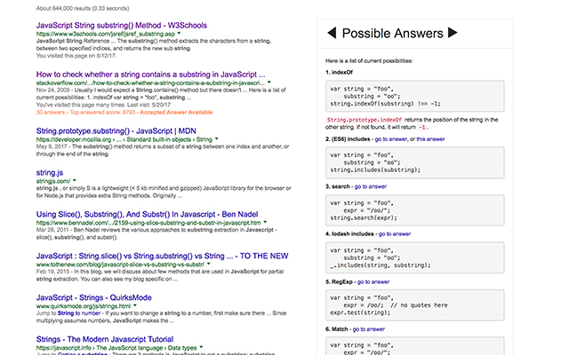569x355 pixels.
Task: Show the previous possible answer (left arrow)
Action: tap(332, 33)
